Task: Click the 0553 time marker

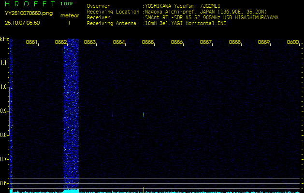Action: (x=90, y=42)
